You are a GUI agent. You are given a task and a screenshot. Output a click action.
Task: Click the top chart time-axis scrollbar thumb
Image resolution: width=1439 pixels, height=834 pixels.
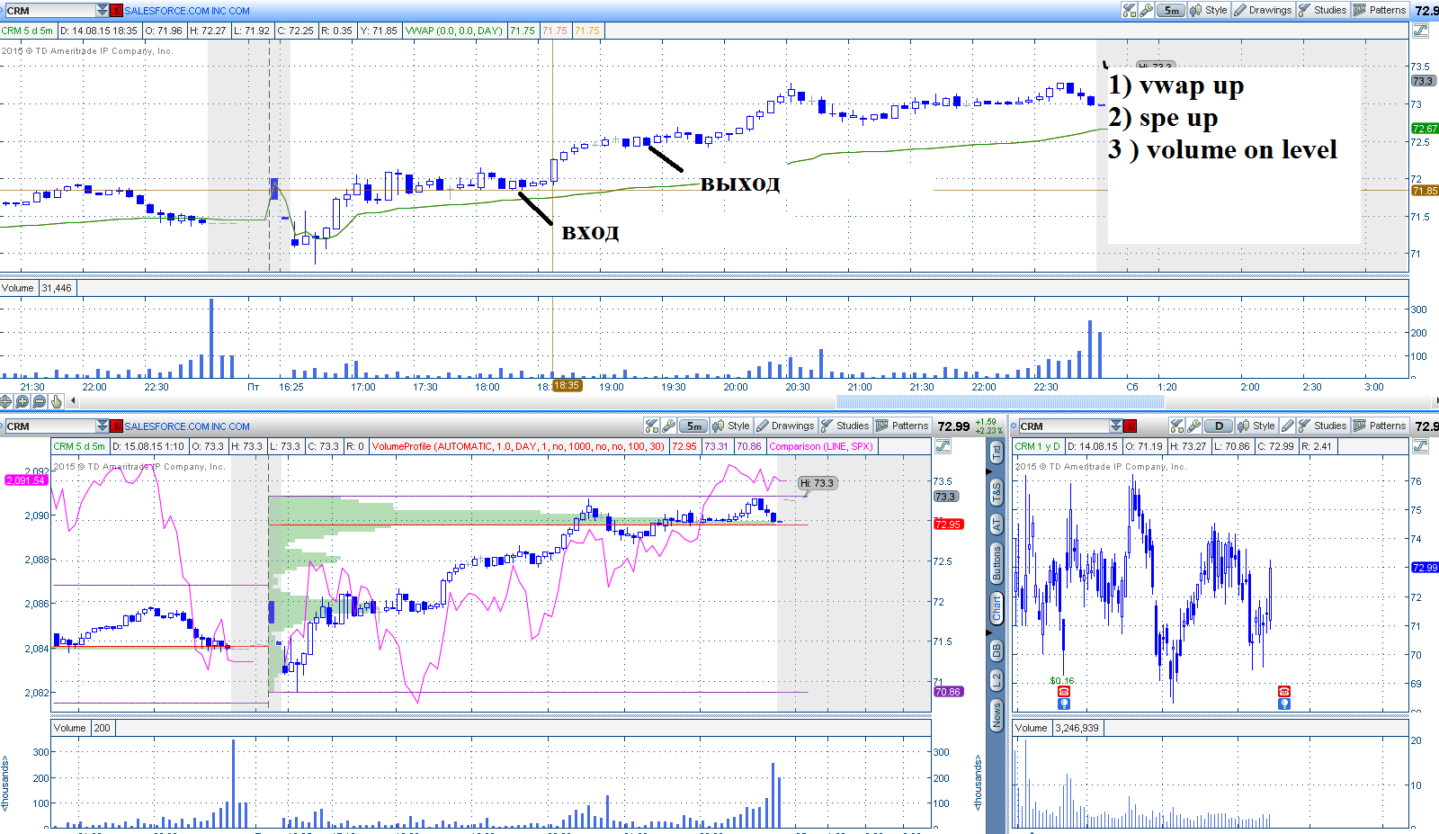(x=1000, y=401)
